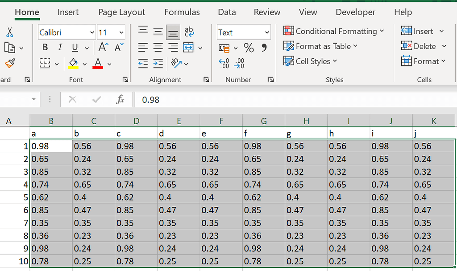Screen dimensions: 457x271
Task: Open the Formulas ribbon tab
Action: pos(182,12)
